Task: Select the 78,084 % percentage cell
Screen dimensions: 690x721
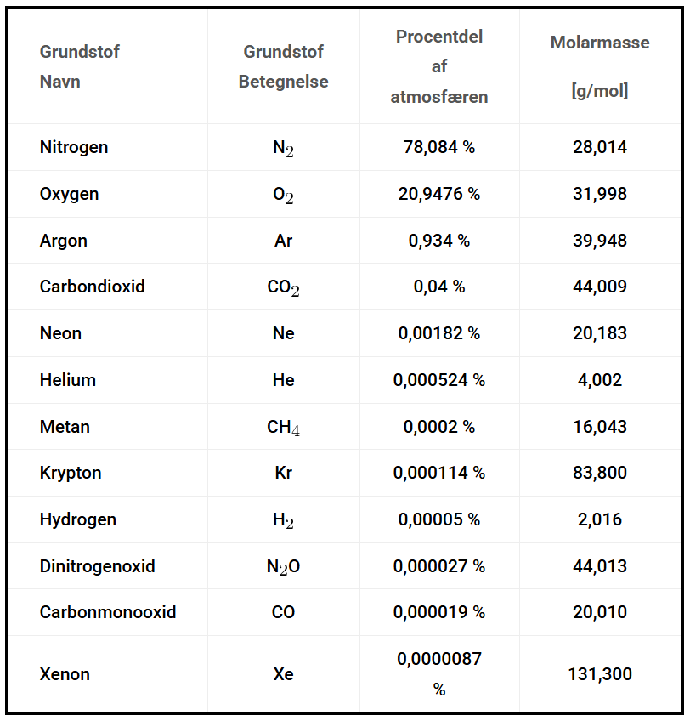Action: (x=438, y=147)
